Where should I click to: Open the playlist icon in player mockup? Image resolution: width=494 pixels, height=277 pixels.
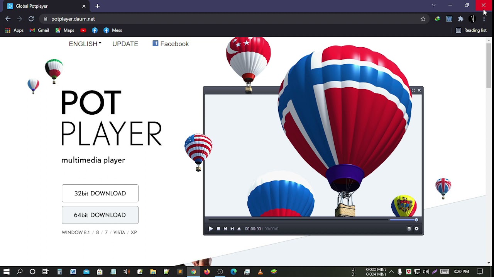pos(409,229)
